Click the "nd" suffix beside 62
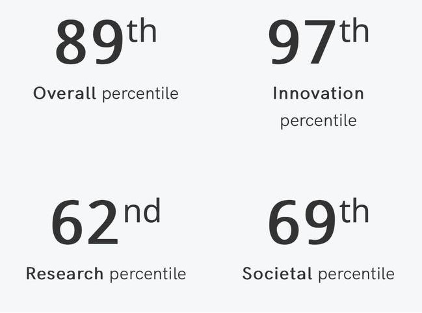 point(142,212)
